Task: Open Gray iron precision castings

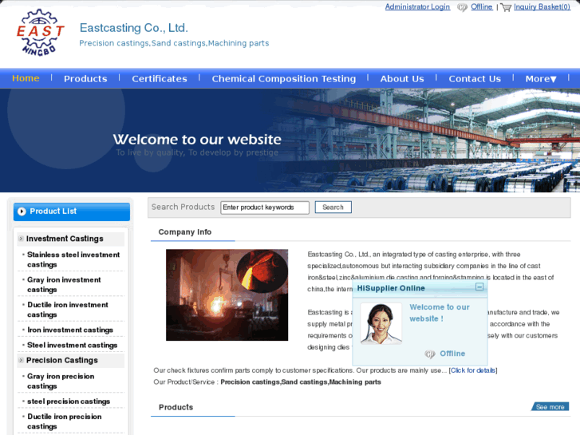Action: (61, 382)
